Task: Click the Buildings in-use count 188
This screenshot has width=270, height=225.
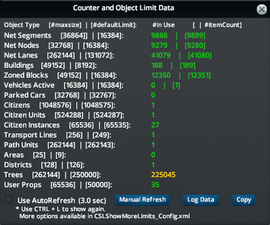Action: [157, 65]
